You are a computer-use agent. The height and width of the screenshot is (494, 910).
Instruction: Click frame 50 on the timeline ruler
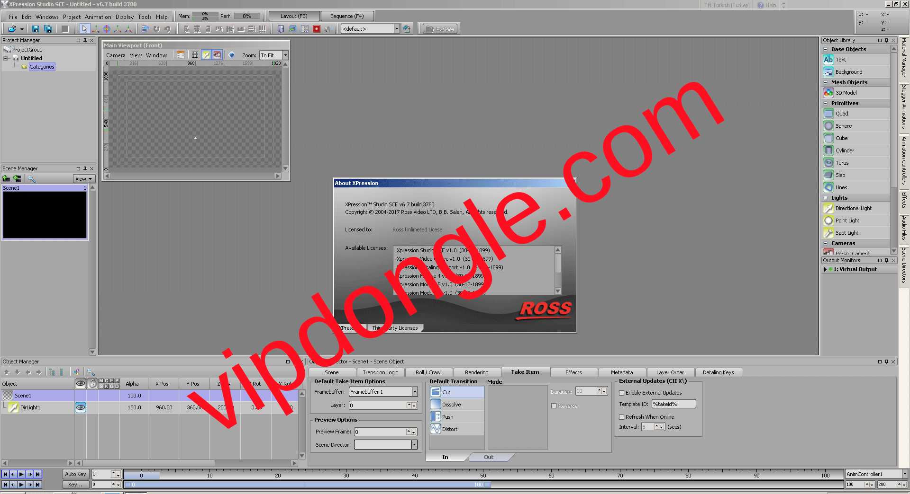point(483,475)
